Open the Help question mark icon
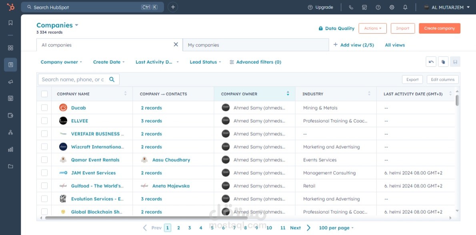 pyautogui.click(x=378, y=7)
